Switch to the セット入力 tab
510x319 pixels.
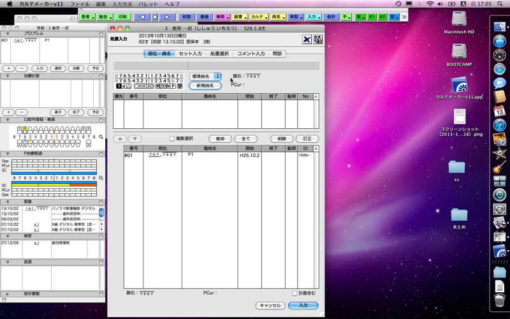tap(190, 54)
